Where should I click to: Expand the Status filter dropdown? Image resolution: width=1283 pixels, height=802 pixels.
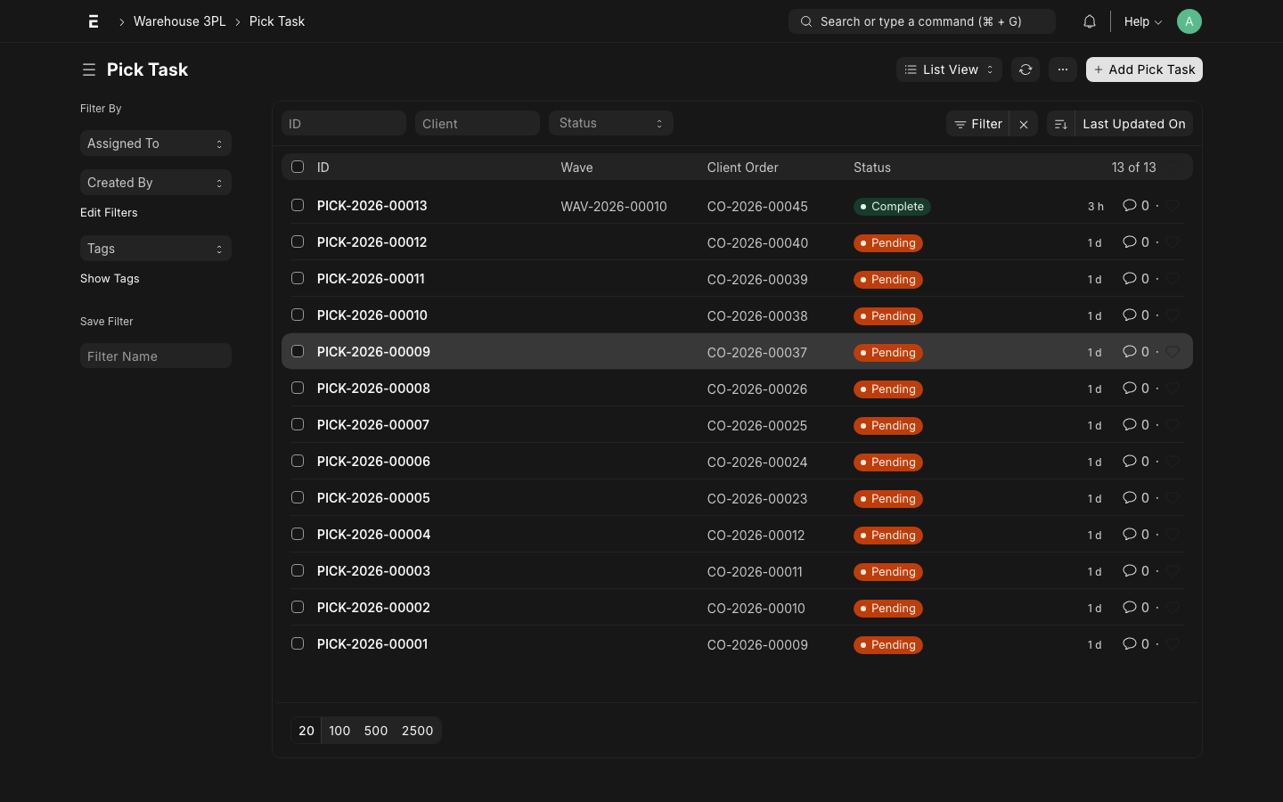coord(610,123)
